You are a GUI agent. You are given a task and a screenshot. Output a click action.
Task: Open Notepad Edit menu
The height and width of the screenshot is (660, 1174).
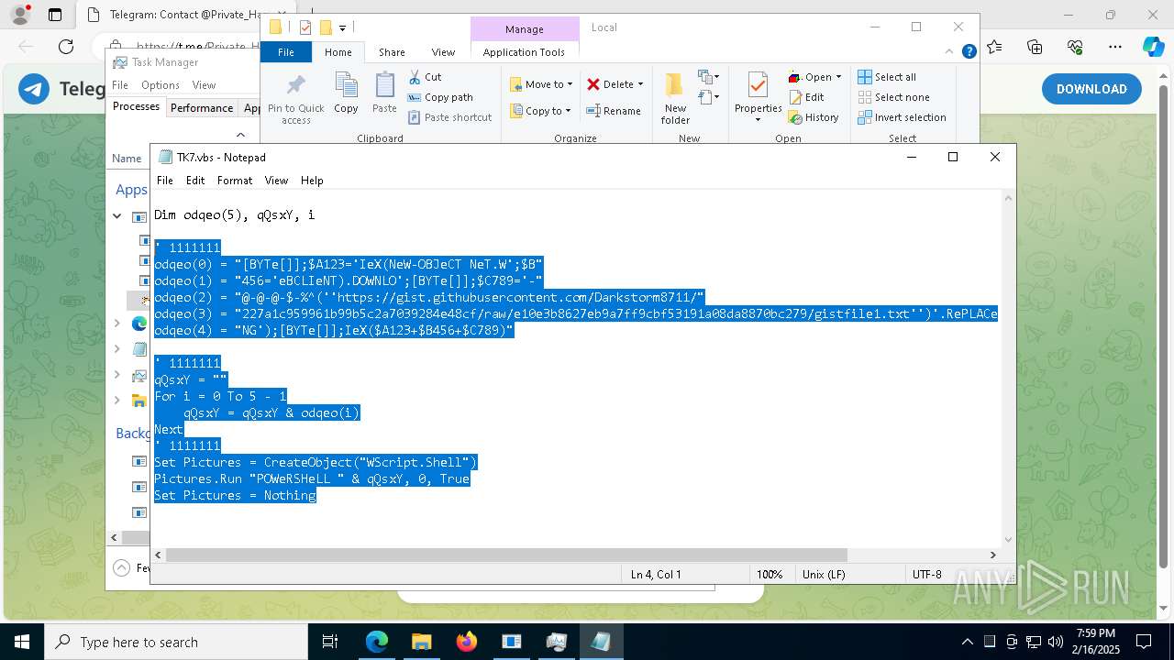[x=195, y=181]
